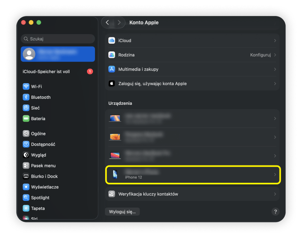Click the user avatar in sidebar
The height and width of the screenshot is (237, 302).
29,54
